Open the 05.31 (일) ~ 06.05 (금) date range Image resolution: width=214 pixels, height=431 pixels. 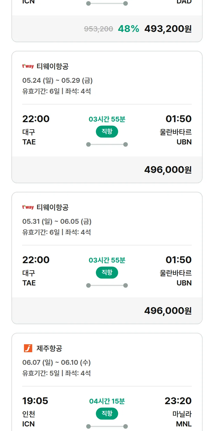tap(57, 221)
